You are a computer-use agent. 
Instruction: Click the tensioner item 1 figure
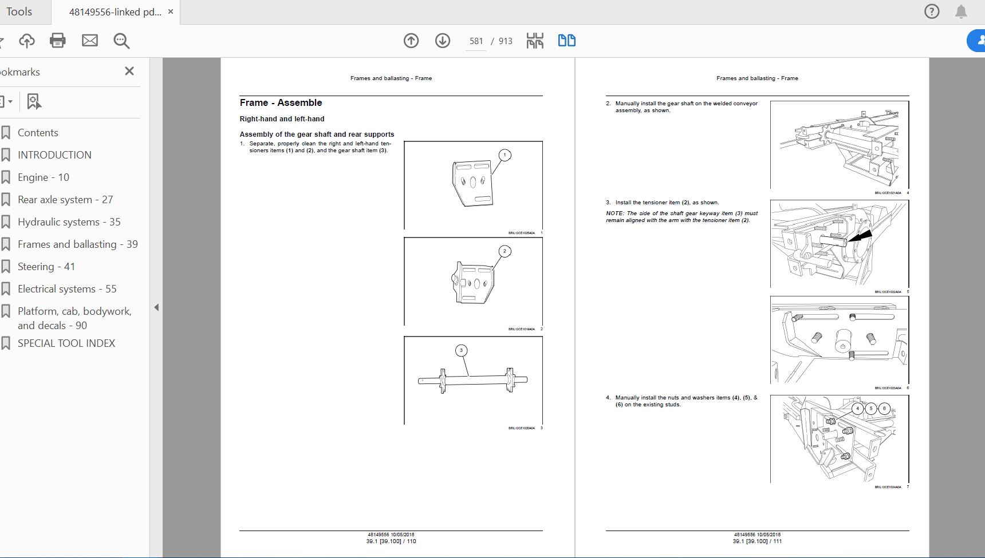coord(473,185)
